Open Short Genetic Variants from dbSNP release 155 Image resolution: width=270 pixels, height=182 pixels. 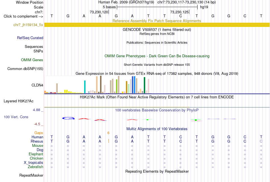157,65
